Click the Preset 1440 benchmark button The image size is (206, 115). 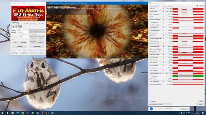tap(41, 37)
